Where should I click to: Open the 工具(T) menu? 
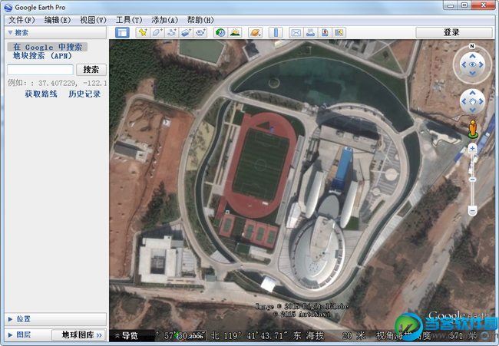point(129,21)
